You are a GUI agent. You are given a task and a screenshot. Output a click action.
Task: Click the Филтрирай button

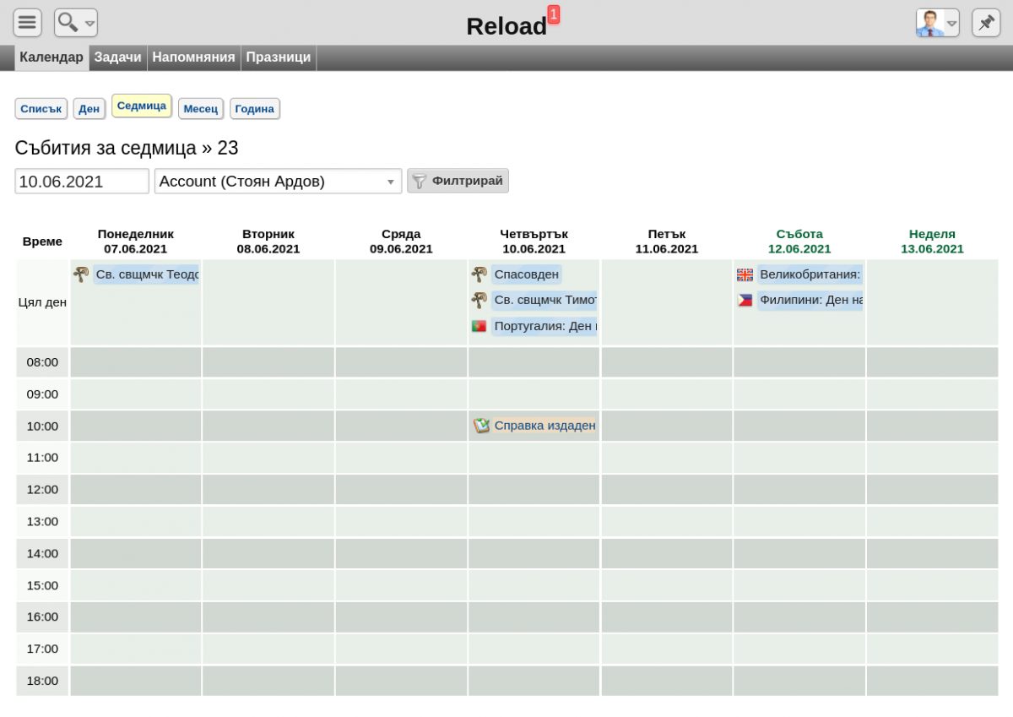pos(458,181)
